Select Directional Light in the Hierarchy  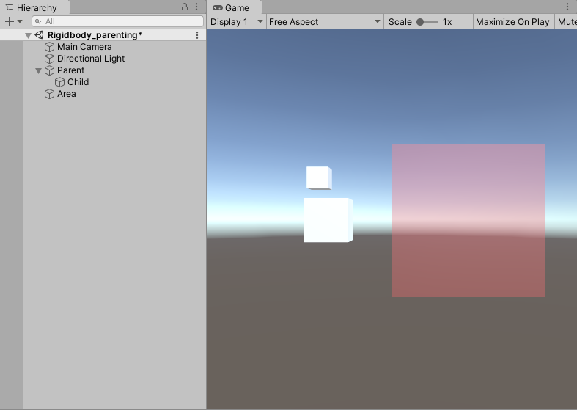click(91, 59)
